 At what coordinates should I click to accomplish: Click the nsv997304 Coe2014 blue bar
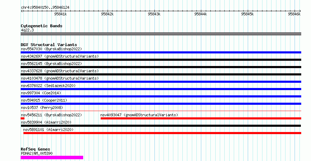pos(161,96)
